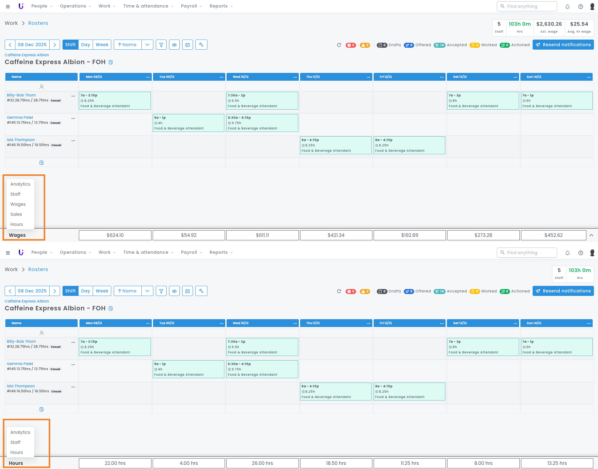
Task: Select Wages in the analytics popup menu
Action: [x=18, y=205]
